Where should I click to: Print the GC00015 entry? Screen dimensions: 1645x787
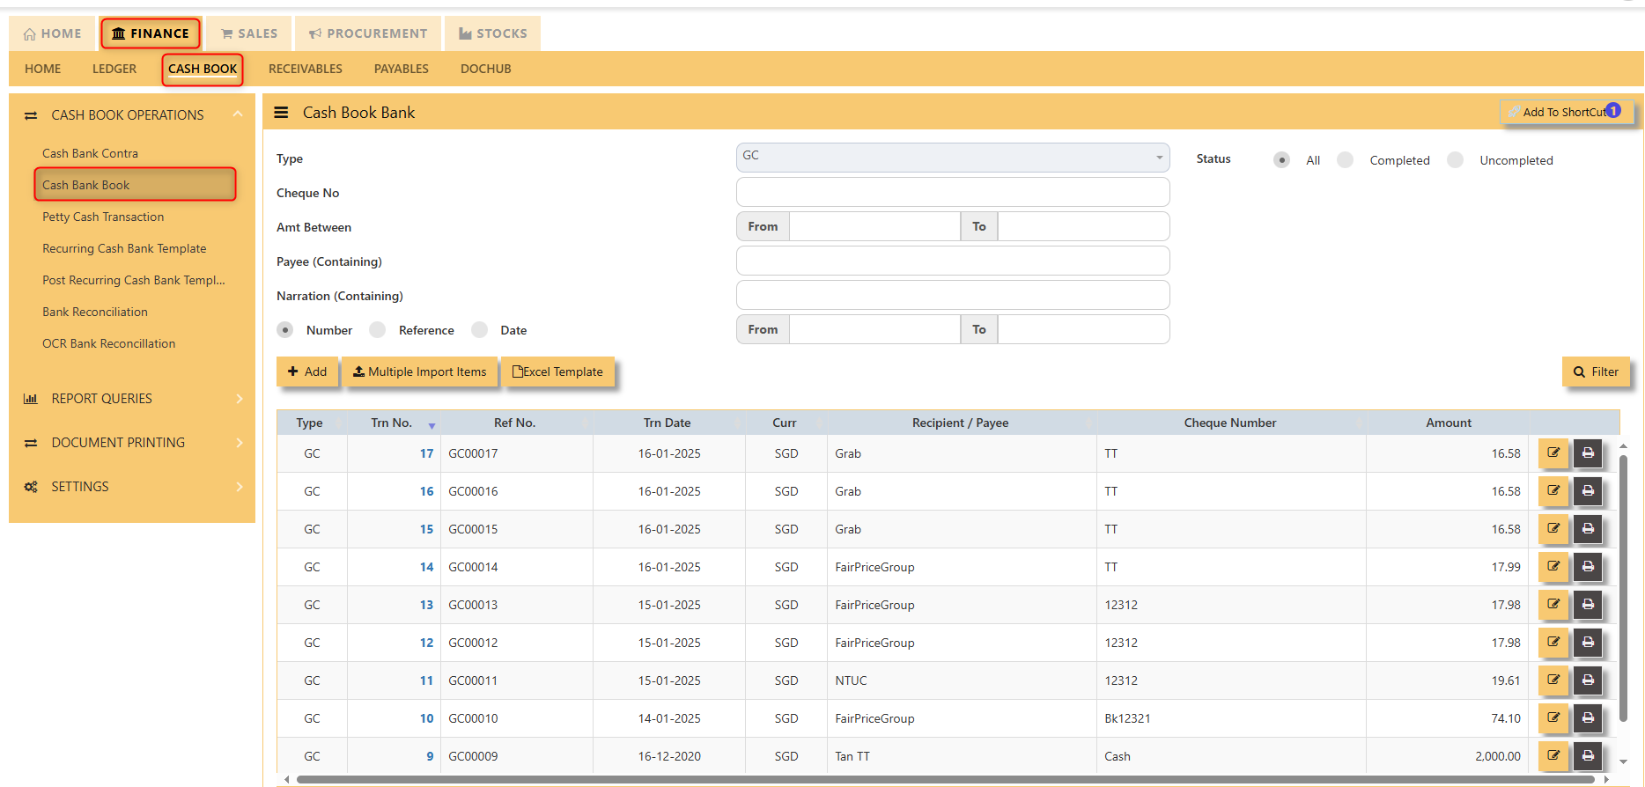[x=1588, y=529]
